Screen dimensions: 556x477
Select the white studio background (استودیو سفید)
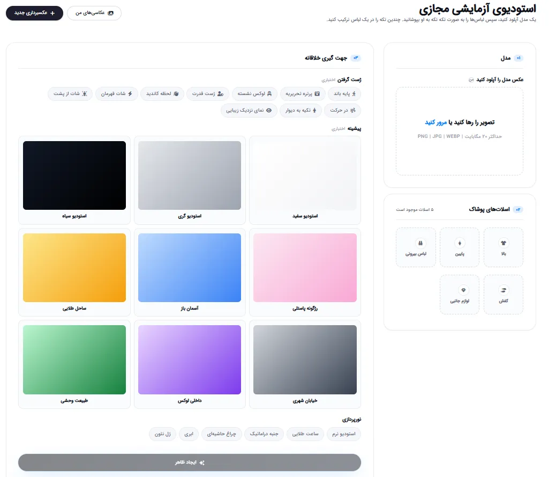305,180
